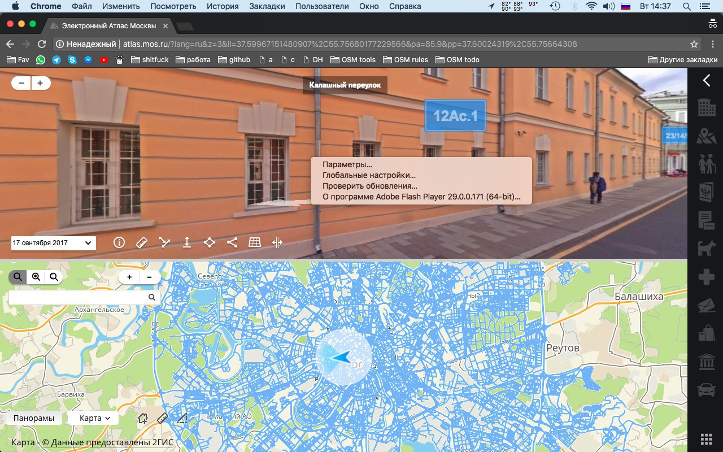Bookmark this page with star icon
Viewport: 723px width, 452px height.
[x=694, y=44]
